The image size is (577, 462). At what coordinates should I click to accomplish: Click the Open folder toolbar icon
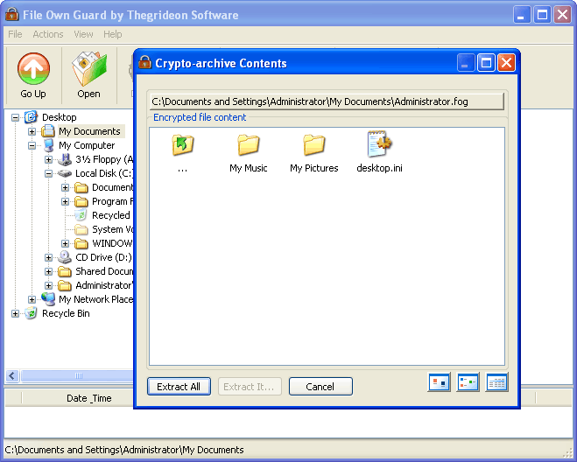(89, 69)
